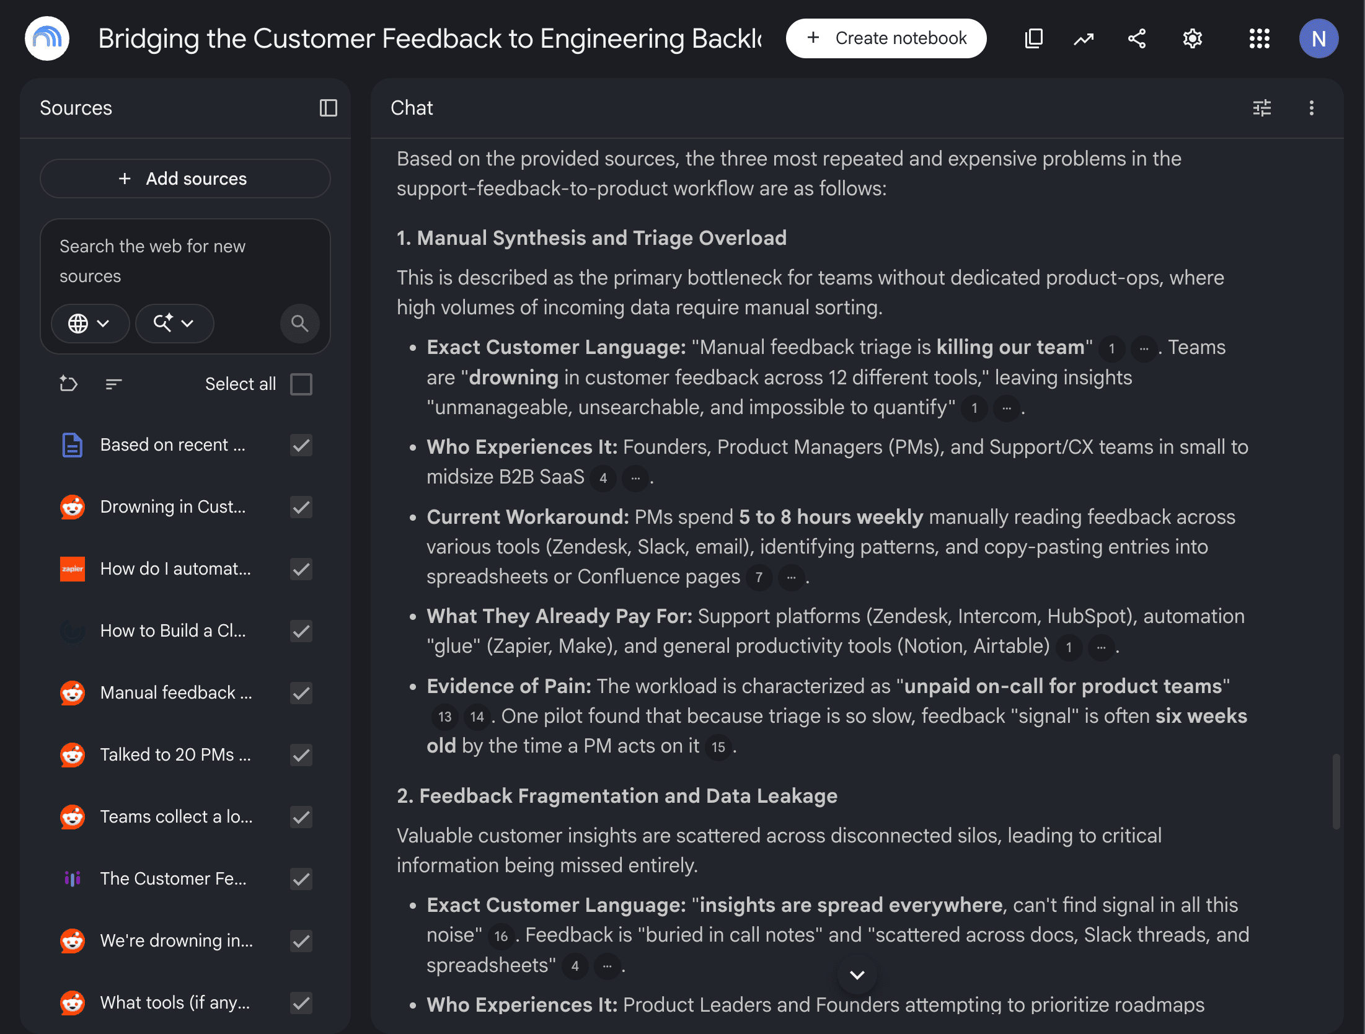Image resolution: width=1365 pixels, height=1034 pixels.
Task: Check the Select all checkbox
Action: [x=301, y=384]
